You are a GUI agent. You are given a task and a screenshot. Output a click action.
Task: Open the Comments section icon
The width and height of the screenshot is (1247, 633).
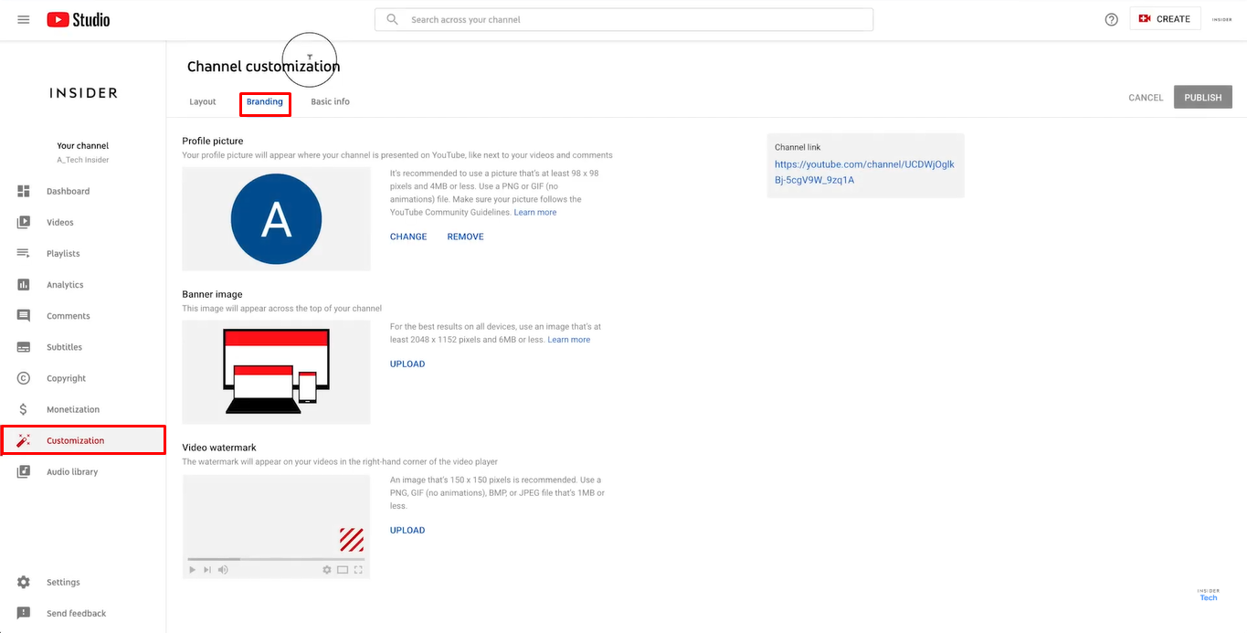click(x=23, y=315)
